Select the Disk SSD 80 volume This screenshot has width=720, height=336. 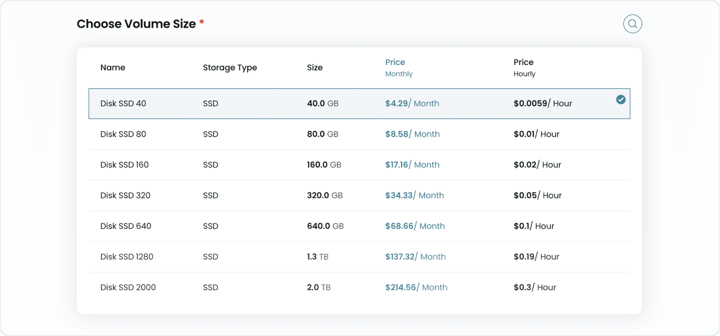(x=123, y=134)
